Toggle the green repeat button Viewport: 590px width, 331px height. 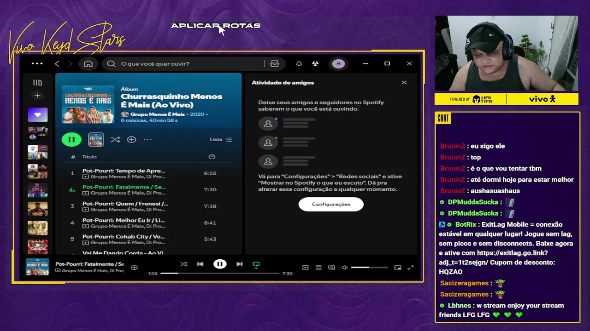pyautogui.click(x=256, y=264)
